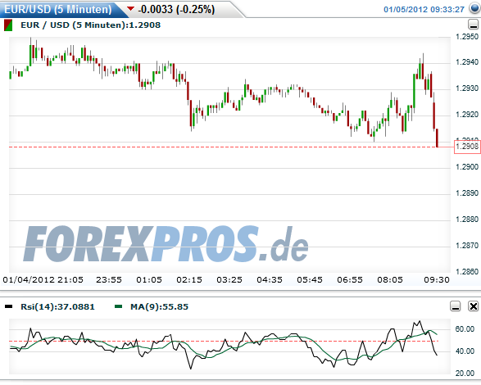
Task: Click the blue globe button at top right
Action: point(474,9)
